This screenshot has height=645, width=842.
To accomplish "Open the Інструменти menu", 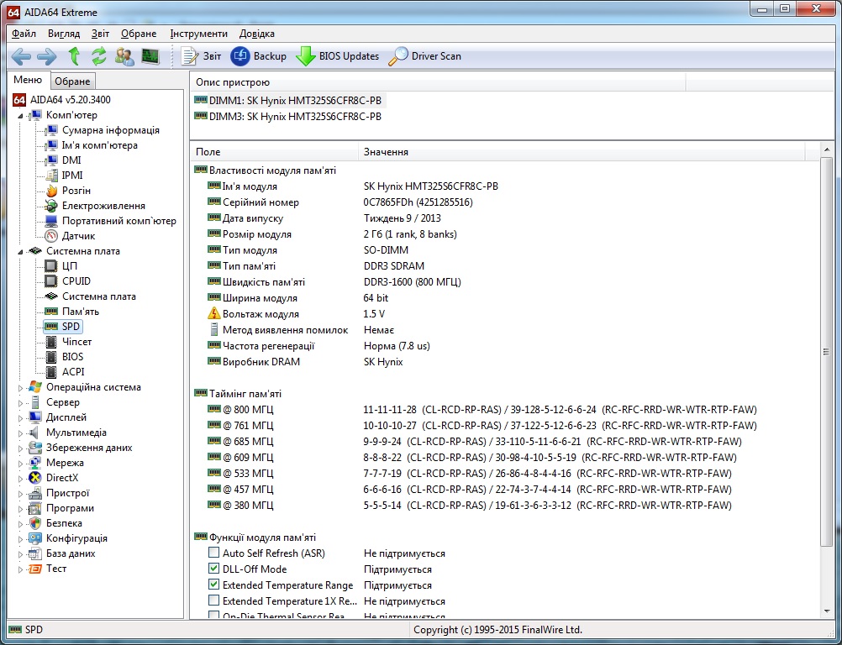I will pos(198,34).
